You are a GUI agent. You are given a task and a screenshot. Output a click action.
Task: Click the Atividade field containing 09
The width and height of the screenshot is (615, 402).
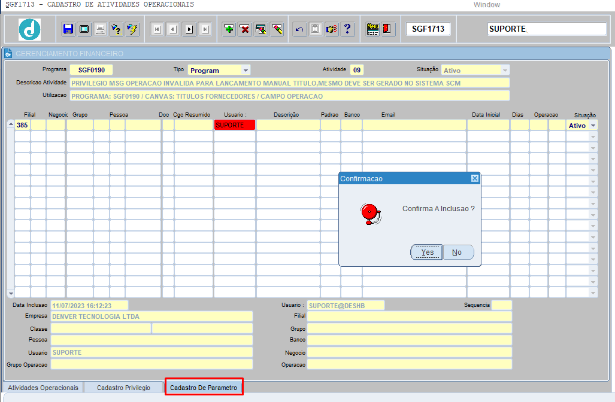coord(357,70)
